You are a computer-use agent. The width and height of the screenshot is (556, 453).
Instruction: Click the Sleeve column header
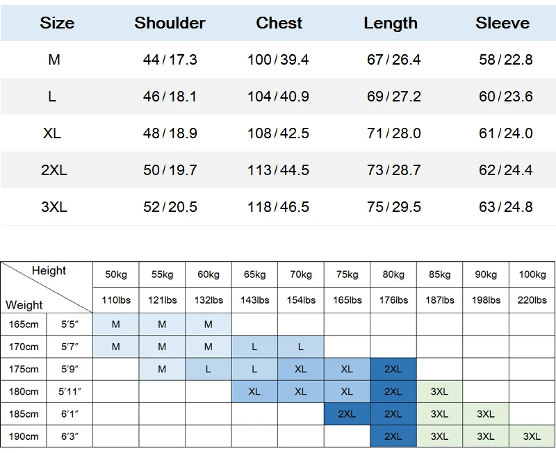point(502,23)
